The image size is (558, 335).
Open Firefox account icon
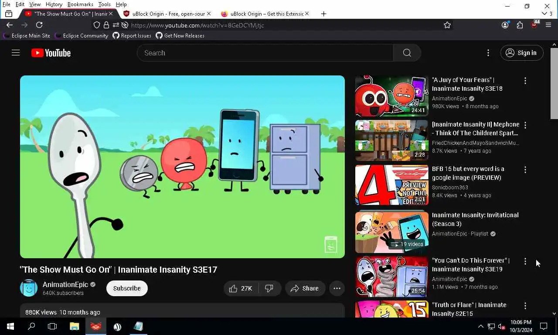(x=505, y=25)
